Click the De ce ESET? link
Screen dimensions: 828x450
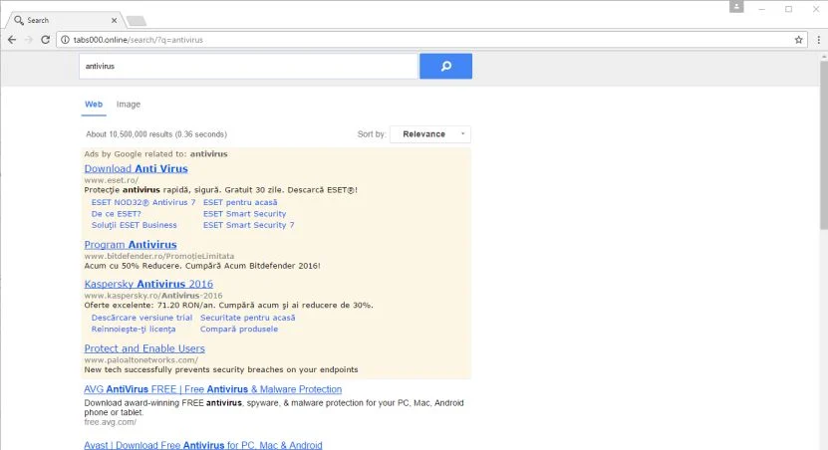coord(117,214)
